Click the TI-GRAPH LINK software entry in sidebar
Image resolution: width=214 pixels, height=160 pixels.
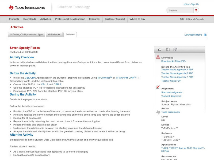coord(171,140)
